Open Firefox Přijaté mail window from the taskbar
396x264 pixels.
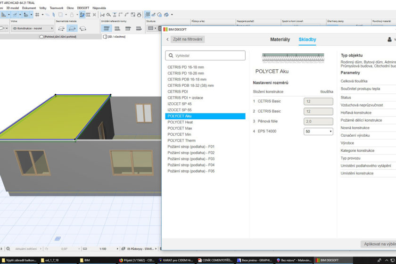coord(137,260)
